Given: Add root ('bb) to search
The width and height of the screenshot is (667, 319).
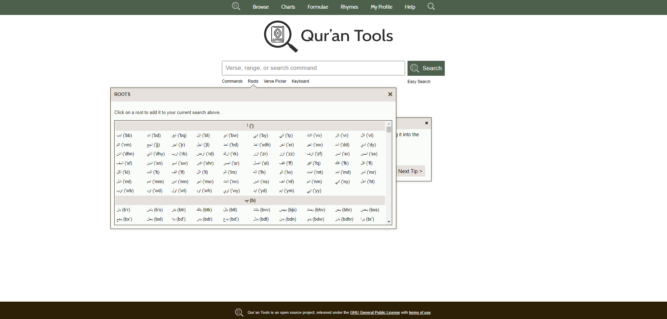Looking at the screenshot, I should click(x=124, y=136).
